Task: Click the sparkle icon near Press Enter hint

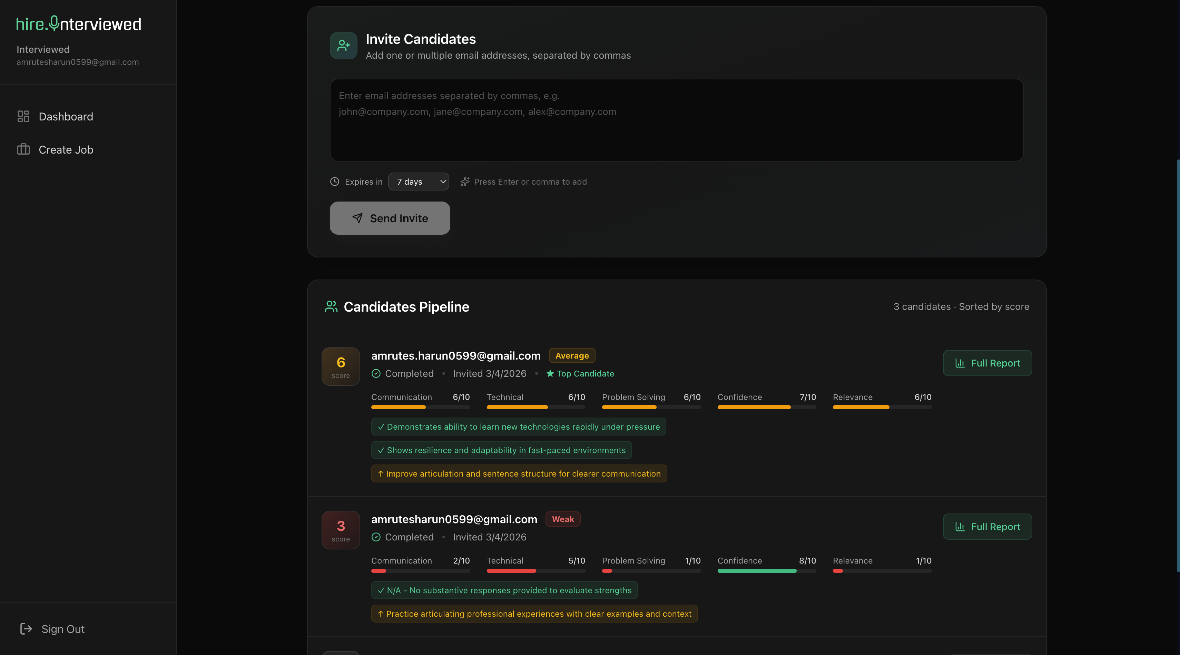Action: tap(465, 182)
